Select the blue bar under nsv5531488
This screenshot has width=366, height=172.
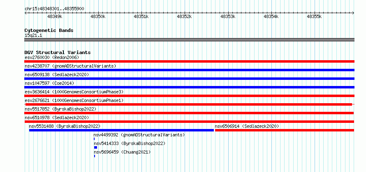[121, 130]
